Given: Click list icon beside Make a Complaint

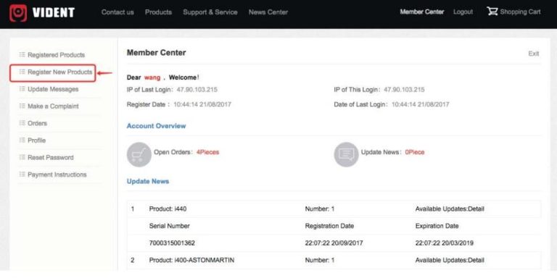Looking at the screenshot, I should pos(22,106).
